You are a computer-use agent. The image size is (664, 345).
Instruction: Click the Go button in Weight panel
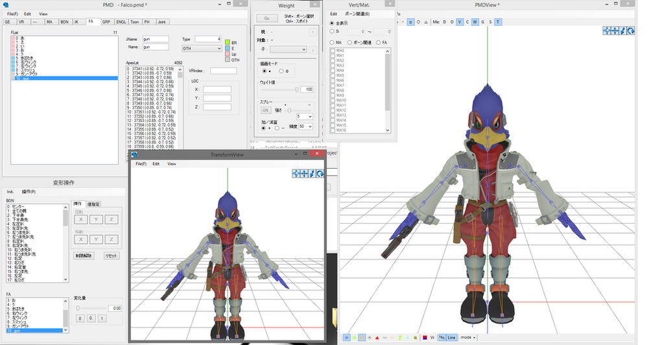coord(267,18)
